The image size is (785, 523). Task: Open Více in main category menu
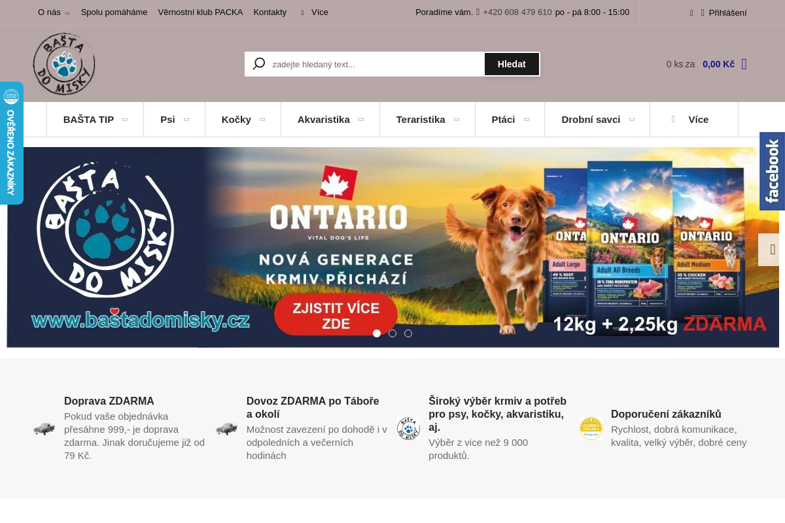pos(698,120)
